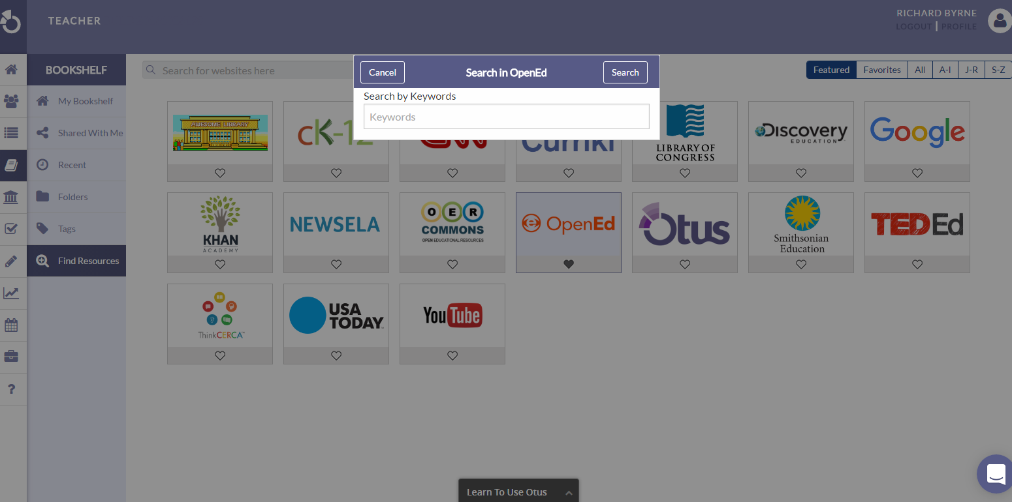
Task: Open the calendar icon in left rail
Action: point(11,325)
